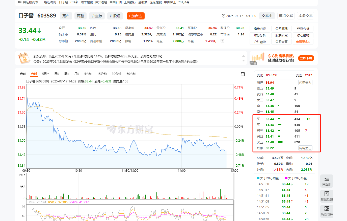The image size is (347, 221).
Task: Click the 14:51:08 trade tick row
Action: tap(284, 201)
